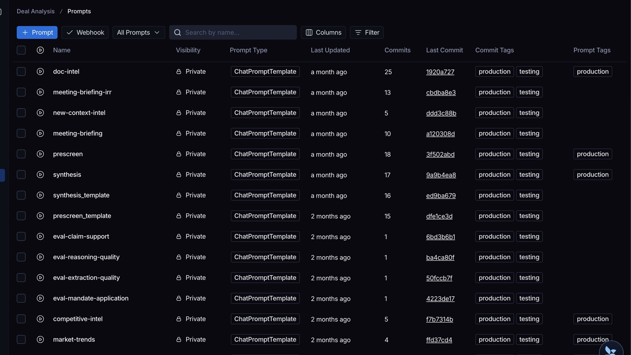The image size is (631, 355).
Task: Open playground icon for meeting-briefing-irr row
Action: [x=40, y=92]
